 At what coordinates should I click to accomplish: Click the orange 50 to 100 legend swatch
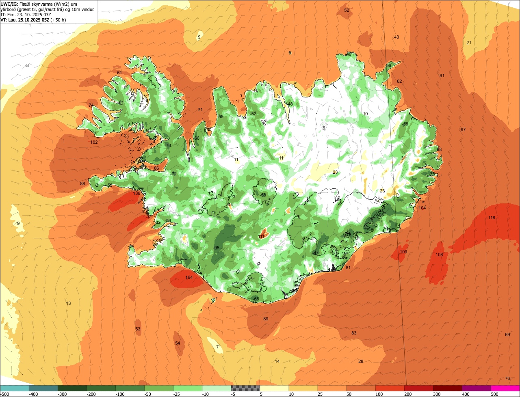point(361,388)
